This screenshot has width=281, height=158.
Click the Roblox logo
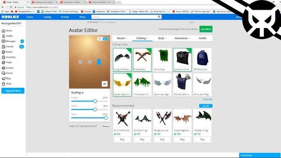coord(10,17)
